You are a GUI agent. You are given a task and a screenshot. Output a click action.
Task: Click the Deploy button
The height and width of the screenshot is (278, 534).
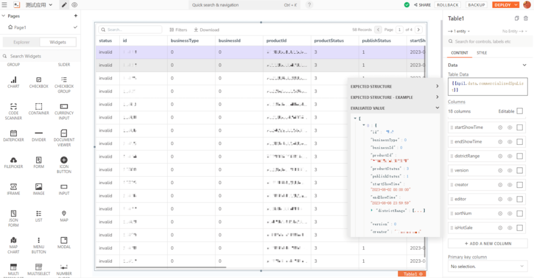coord(503,5)
